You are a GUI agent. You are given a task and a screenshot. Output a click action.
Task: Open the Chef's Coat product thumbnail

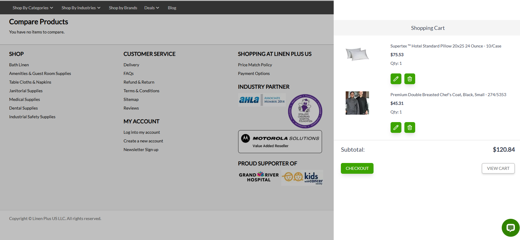coord(357,103)
